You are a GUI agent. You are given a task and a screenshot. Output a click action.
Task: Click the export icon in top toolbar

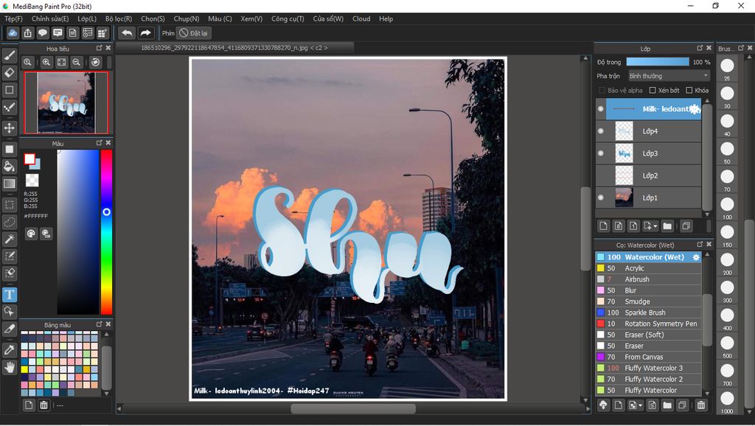tap(28, 33)
